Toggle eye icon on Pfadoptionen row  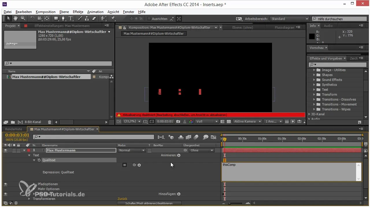coord(5,184)
